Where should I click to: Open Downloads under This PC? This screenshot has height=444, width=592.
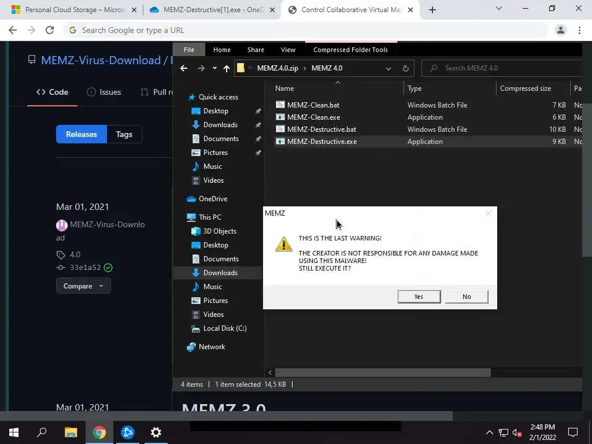[220, 273]
